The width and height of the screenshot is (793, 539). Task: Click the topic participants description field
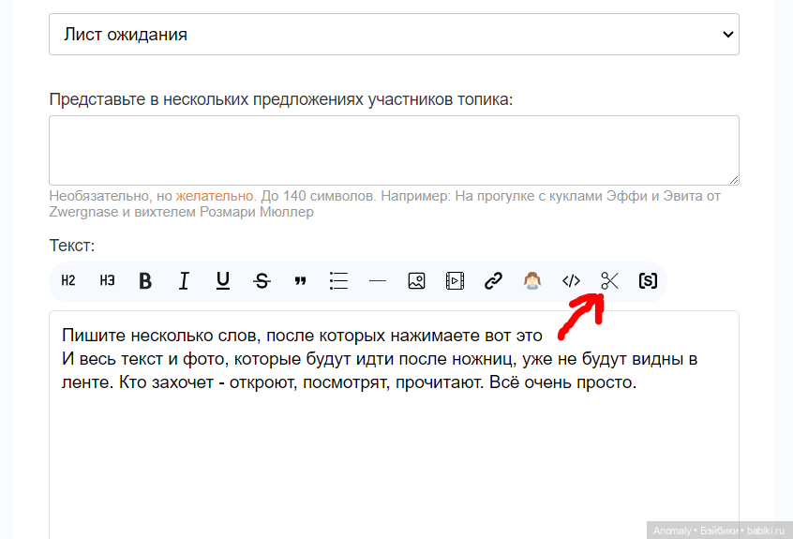pyautogui.click(x=394, y=150)
